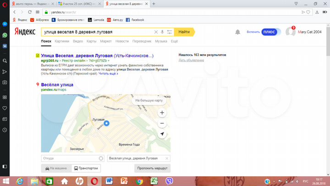Image resolution: width=330 pixels, height=186 pixels.
Task: Zoom out on the map
Action: (162, 124)
